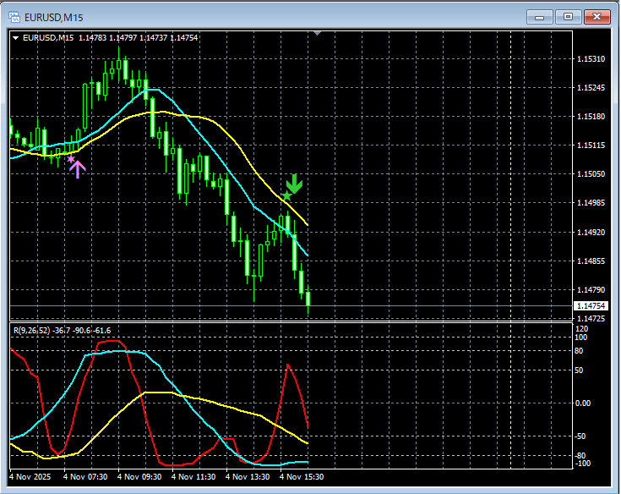Click the 4 Nov 07:30 time label
The height and width of the screenshot is (494, 621).
(85, 476)
